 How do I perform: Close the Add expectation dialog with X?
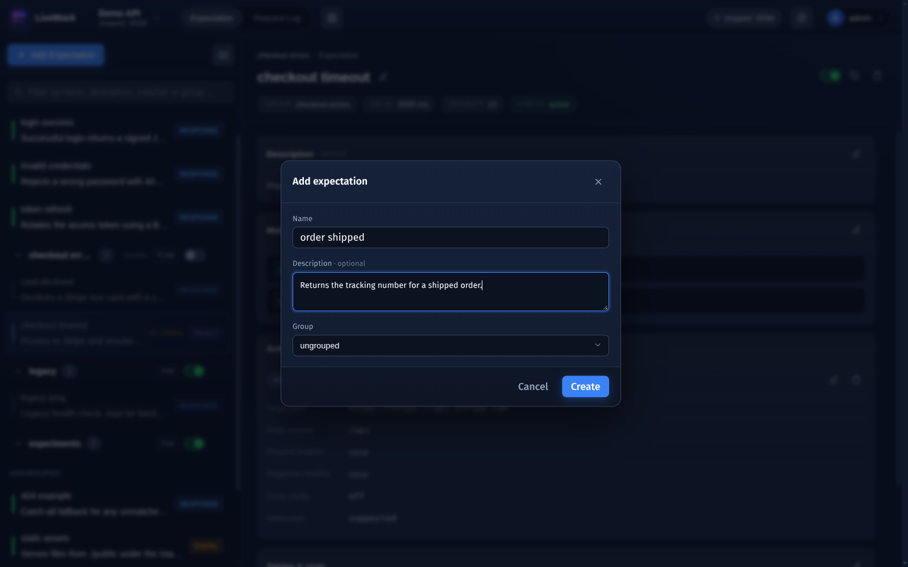click(598, 181)
